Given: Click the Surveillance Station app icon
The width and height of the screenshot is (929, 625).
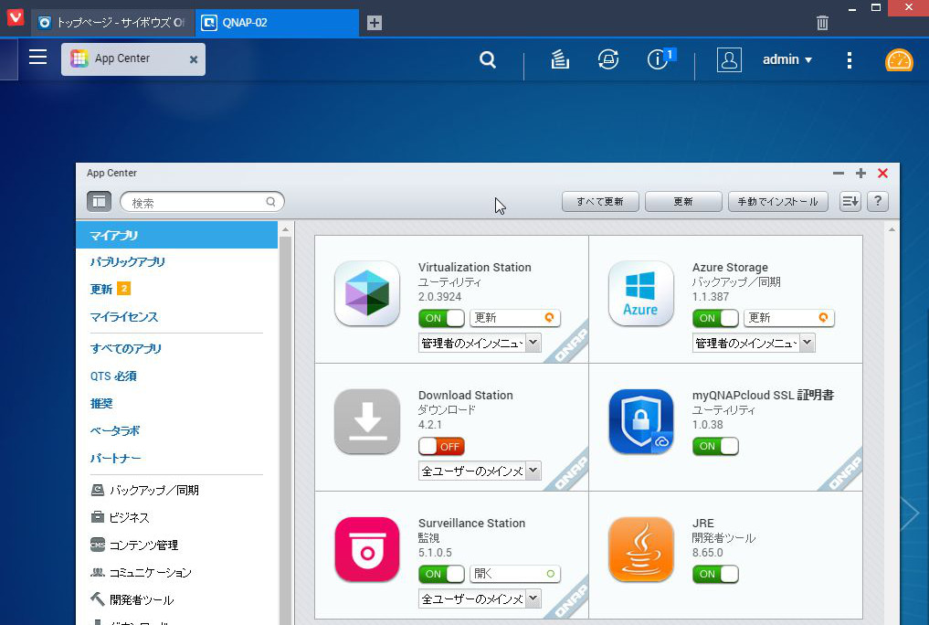Looking at the screenshot, I should 367,549.
